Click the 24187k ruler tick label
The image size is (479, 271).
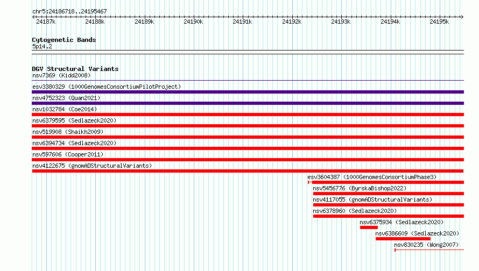[46, 22]
